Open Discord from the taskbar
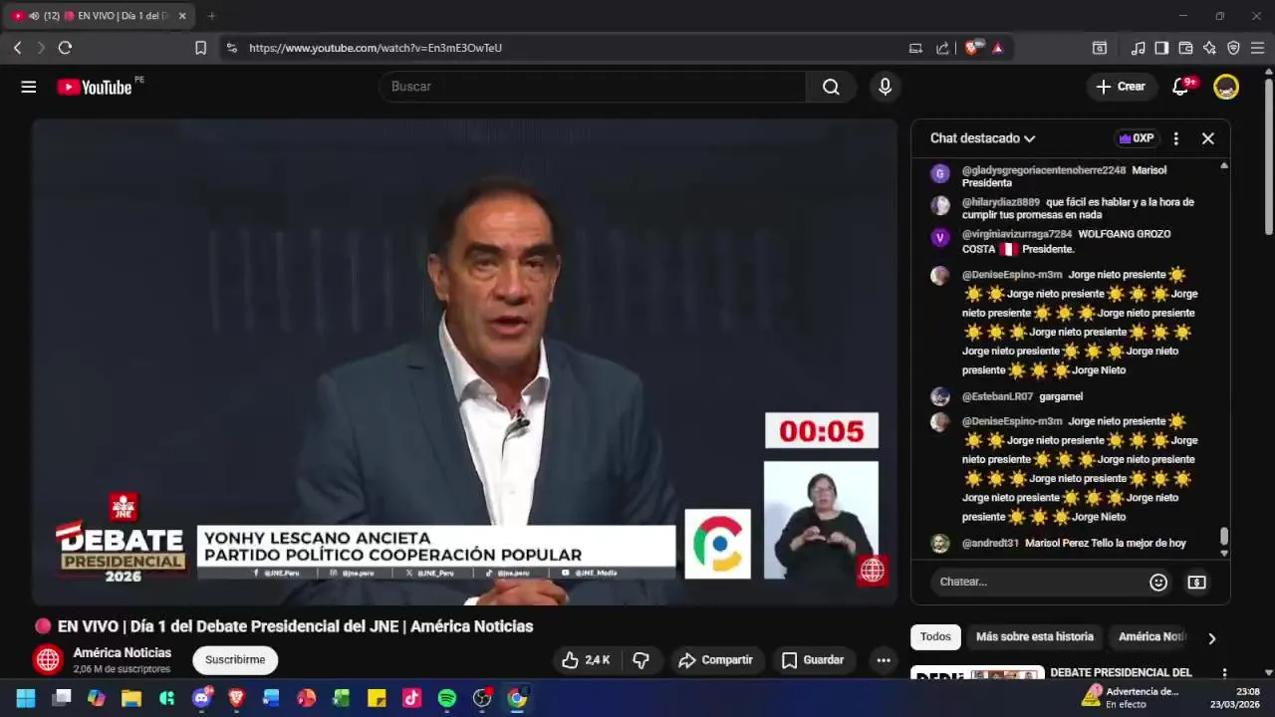This screenshot has height=717, width=1275. click(x=201, y=698)
